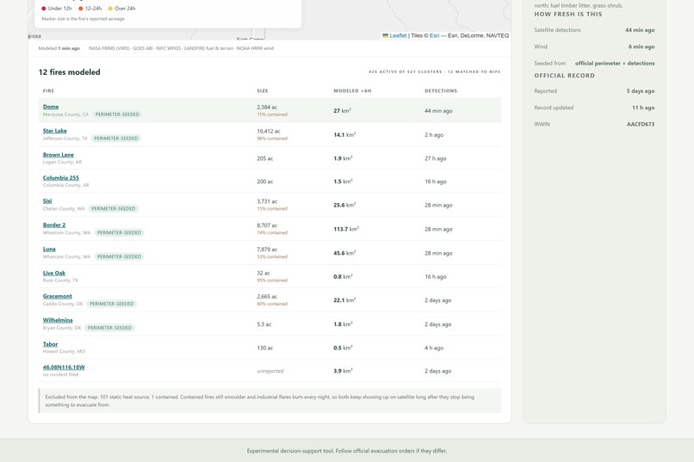Click the '2,384 ac' size for Dome
Viewport: 694px width, 462px height.
coord(267,107)
